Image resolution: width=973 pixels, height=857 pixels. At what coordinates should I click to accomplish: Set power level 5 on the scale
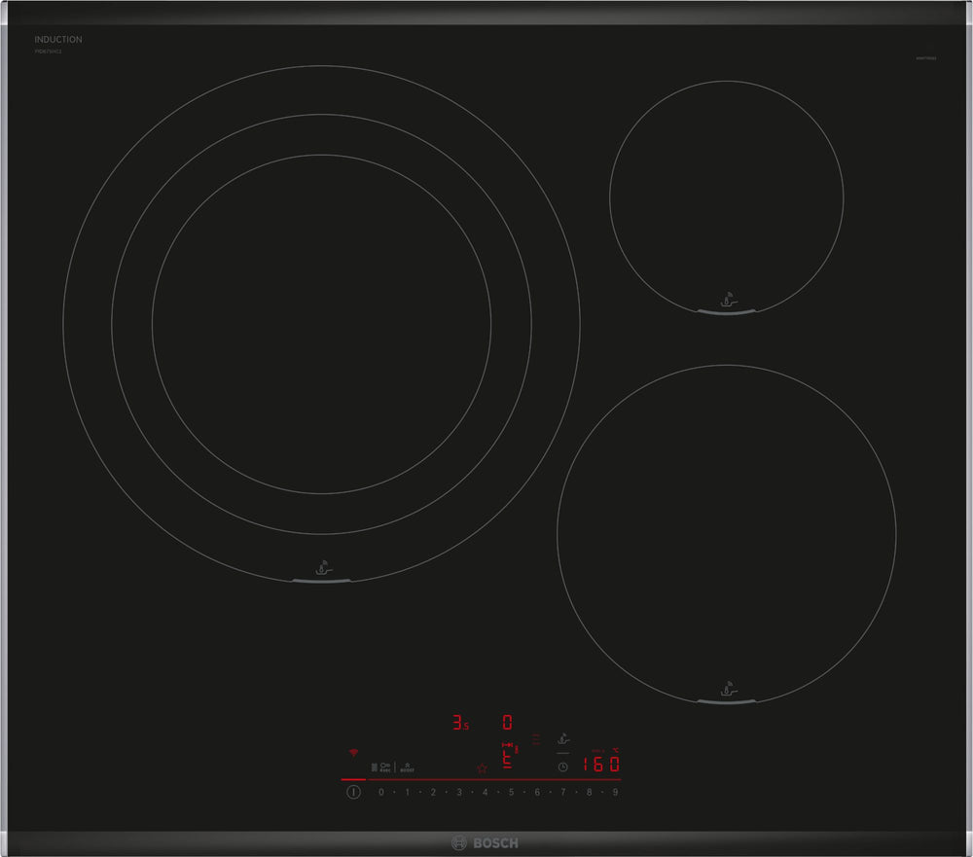click(x=511, y=793)
